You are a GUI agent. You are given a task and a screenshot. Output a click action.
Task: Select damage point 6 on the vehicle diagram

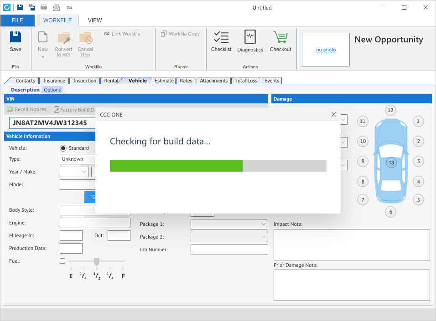pyautogui.click(x=390, y=212)
